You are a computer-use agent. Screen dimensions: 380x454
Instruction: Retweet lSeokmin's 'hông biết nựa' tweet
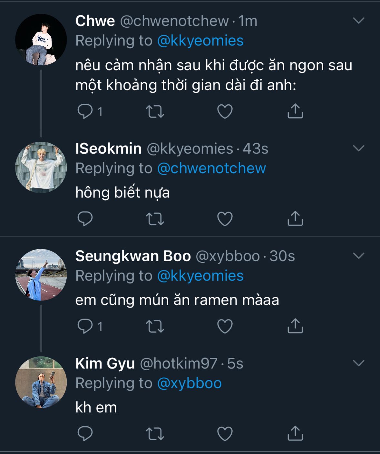[x=155, y=219]
